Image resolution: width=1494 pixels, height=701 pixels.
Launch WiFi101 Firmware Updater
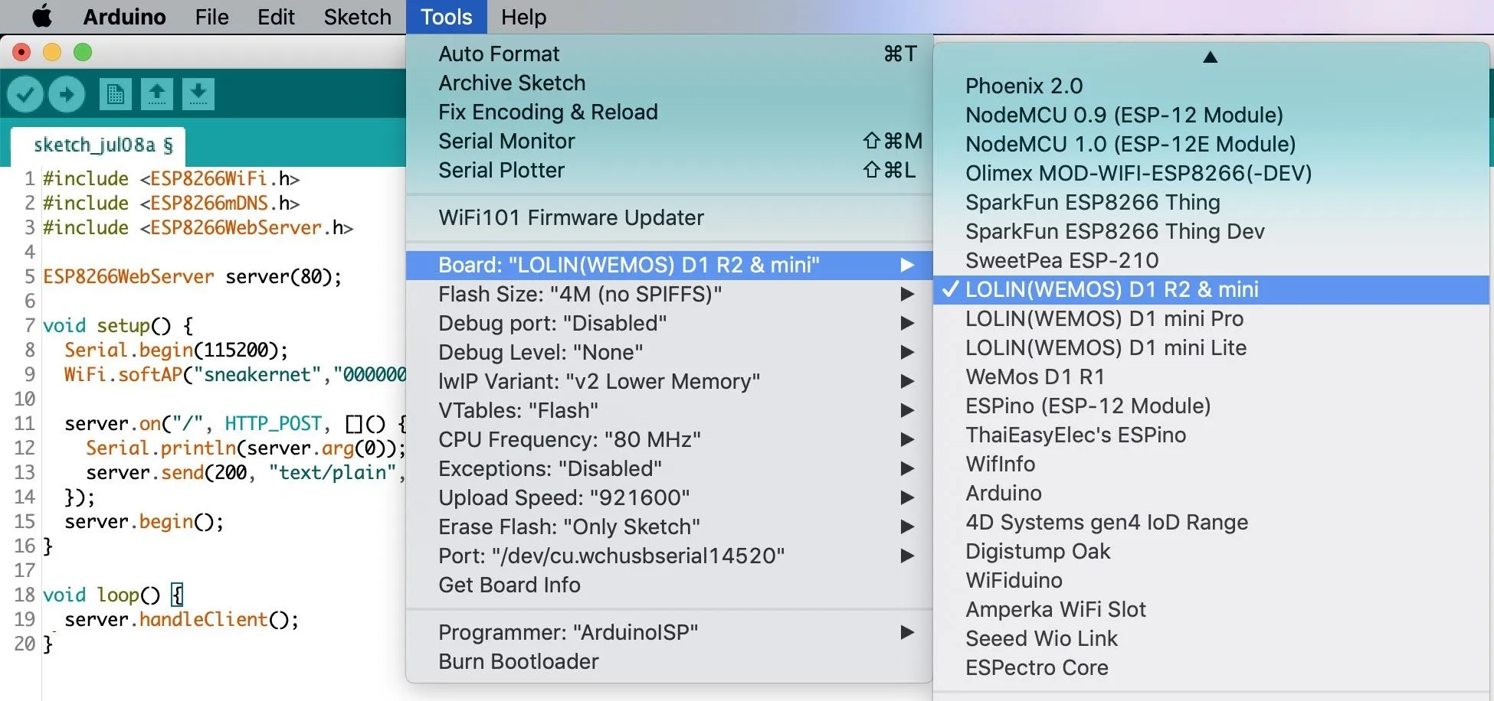pyautogui.click(x=669, y=217)
